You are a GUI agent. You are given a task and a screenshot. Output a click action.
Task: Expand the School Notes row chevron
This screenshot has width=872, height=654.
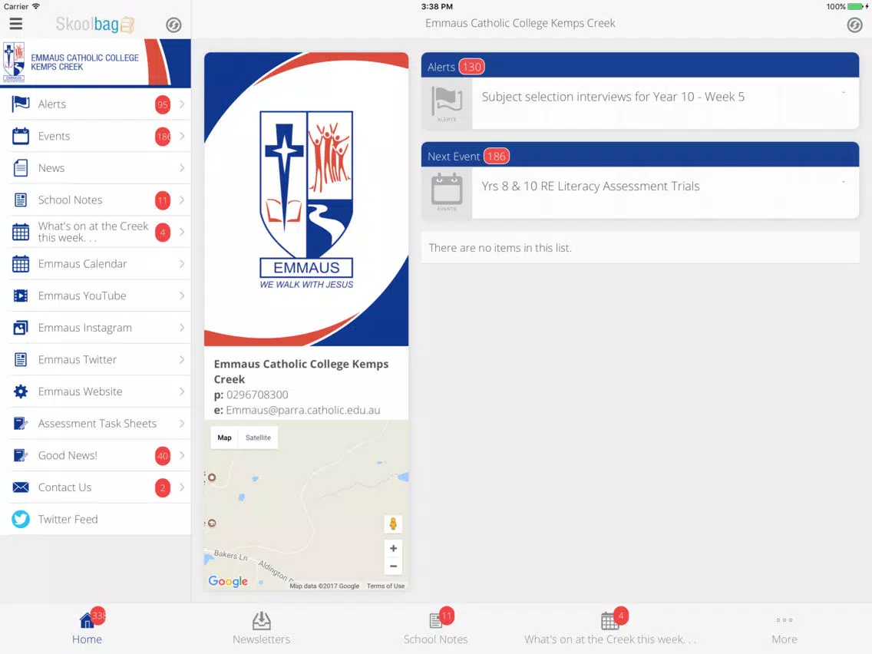pyautogui.click(x=182, y=200)
